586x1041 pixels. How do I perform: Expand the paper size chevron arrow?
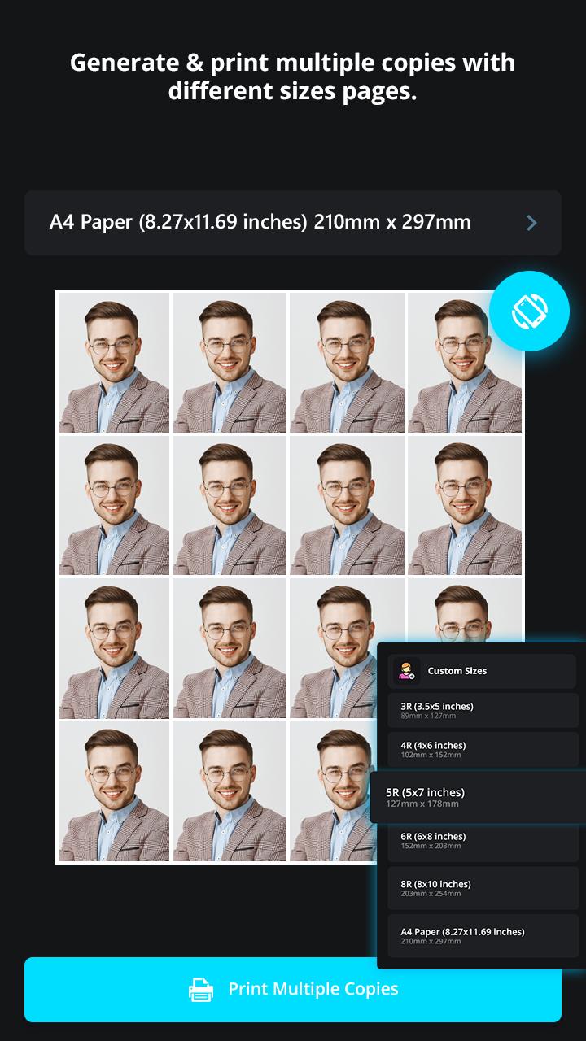(531, 223)
